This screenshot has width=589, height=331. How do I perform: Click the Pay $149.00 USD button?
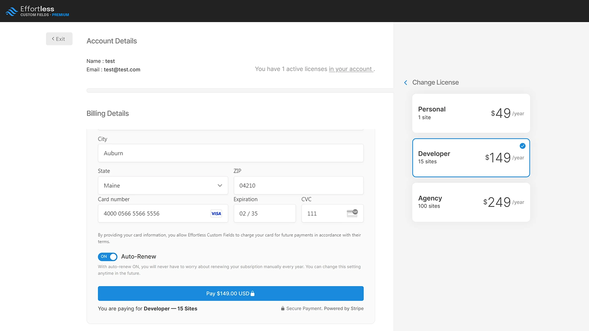coord(230,293)
